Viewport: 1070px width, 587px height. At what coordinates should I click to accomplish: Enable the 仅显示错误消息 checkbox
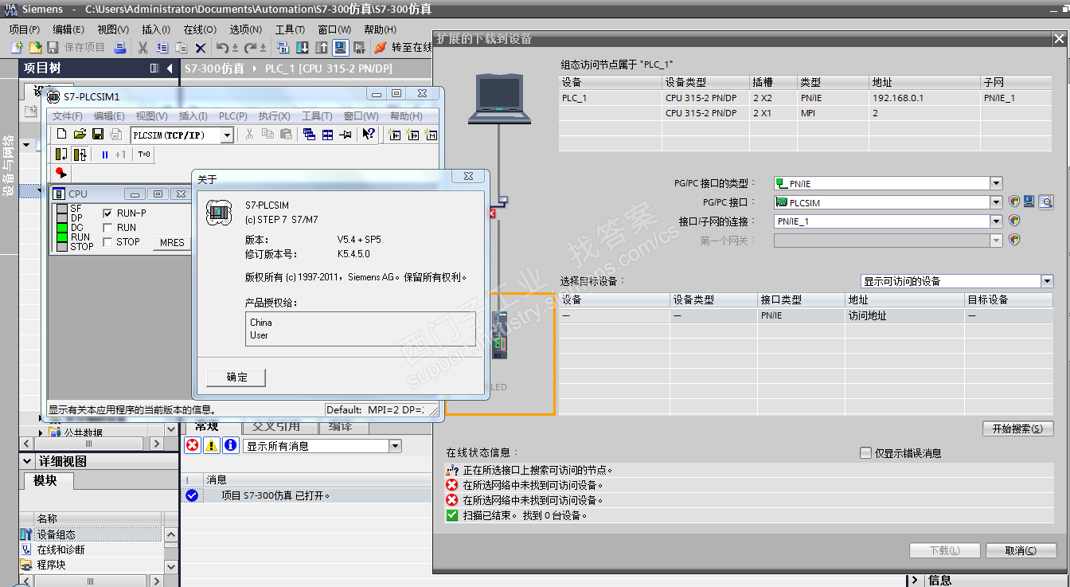(866, 453)
